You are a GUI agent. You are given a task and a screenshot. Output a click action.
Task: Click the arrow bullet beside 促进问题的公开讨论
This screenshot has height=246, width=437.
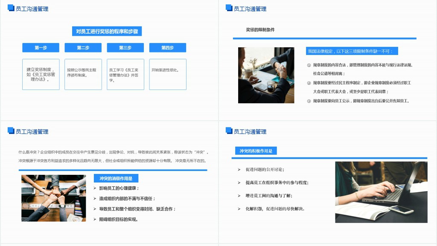click(239, 170)
